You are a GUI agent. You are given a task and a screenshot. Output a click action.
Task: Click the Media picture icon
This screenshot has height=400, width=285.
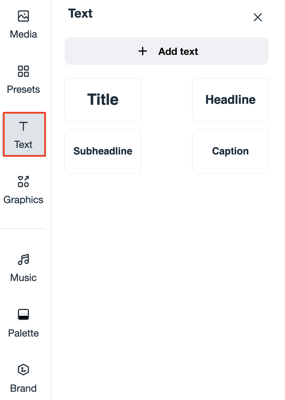pyautogui.click(x=23, y=16)
